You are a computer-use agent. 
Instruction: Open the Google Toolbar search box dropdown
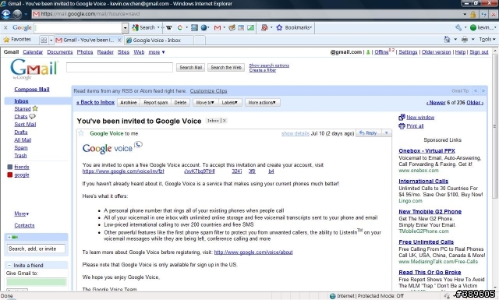pyautogui.click(x=126, y=28)
